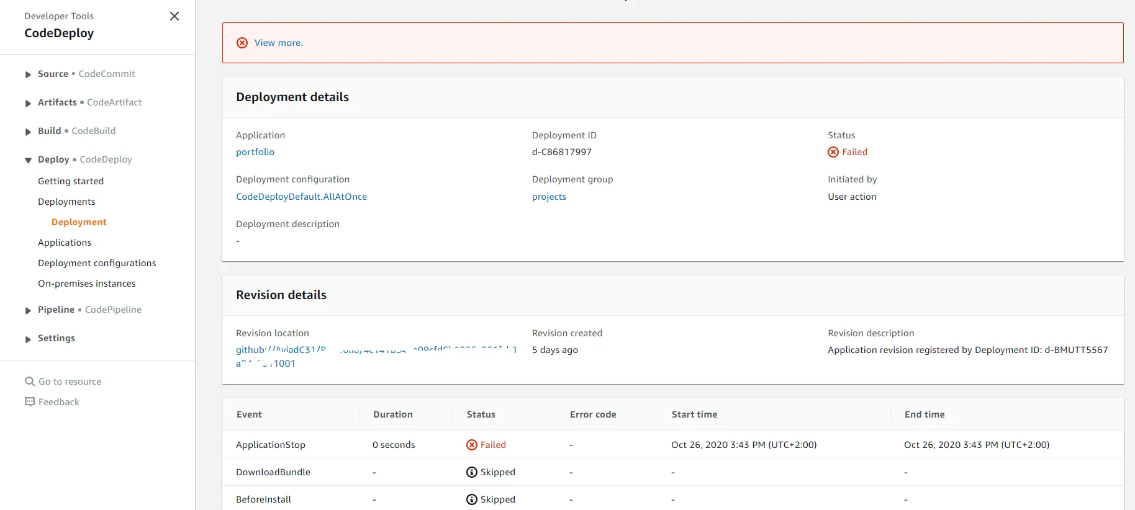Expand the Settings section
Image resolution: width=1135 pixels, height=510 pixels.
point(28,339)
